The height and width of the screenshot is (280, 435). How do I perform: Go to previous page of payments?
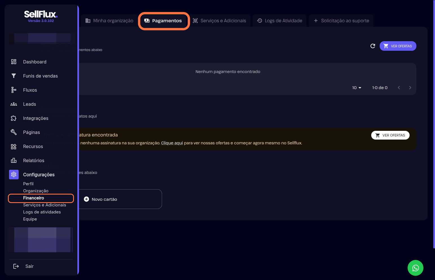click(x=399, y=88)
